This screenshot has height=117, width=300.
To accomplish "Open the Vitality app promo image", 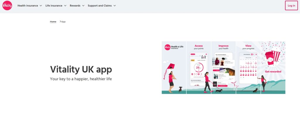I will tap(224, 68).
